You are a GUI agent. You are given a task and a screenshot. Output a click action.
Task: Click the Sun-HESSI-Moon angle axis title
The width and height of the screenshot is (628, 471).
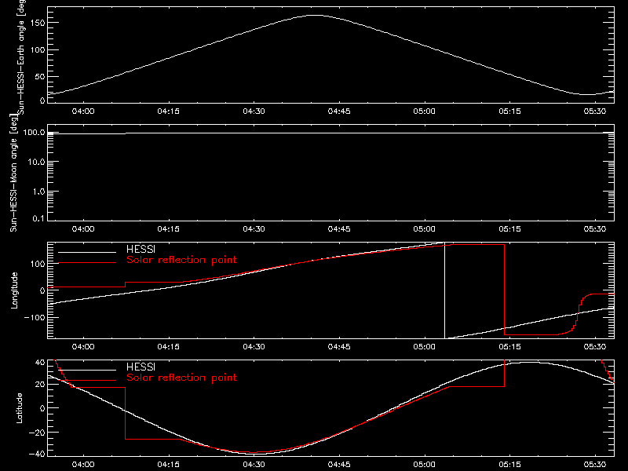pos(13,173)
